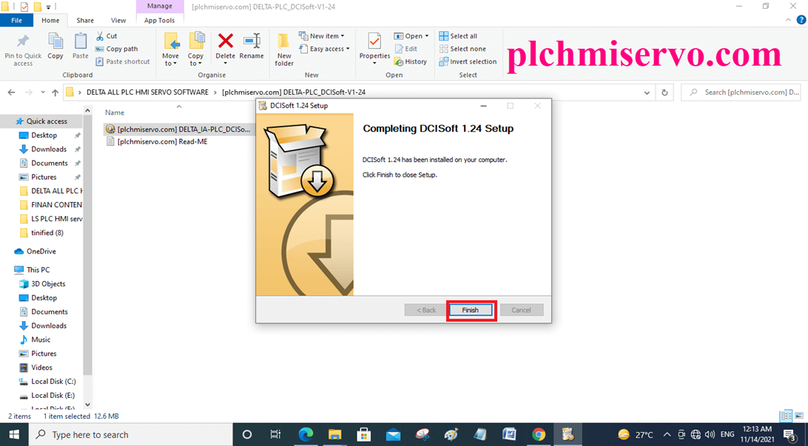Click the Search folder input field
This screenshot has width=808, height=446.
pos(741,92)
